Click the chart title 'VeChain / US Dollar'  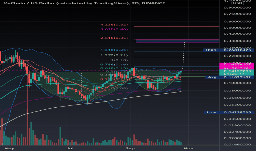coord(29,3)
